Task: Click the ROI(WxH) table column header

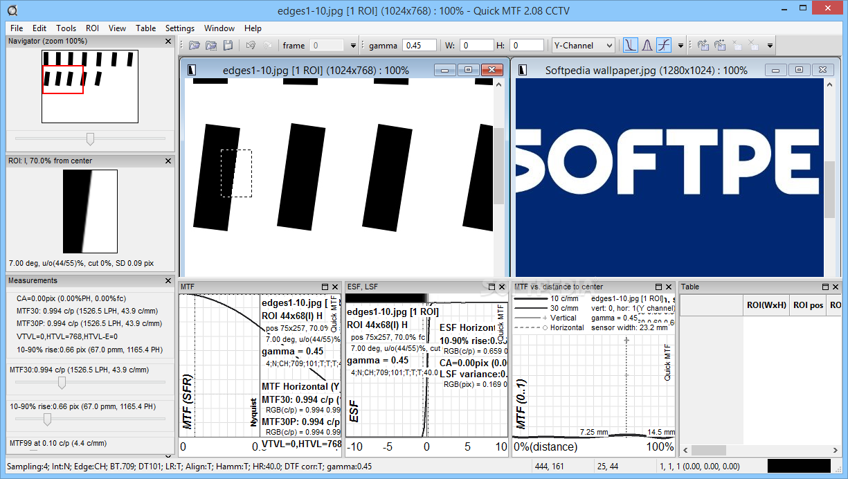Action: (x=766, y=305)
